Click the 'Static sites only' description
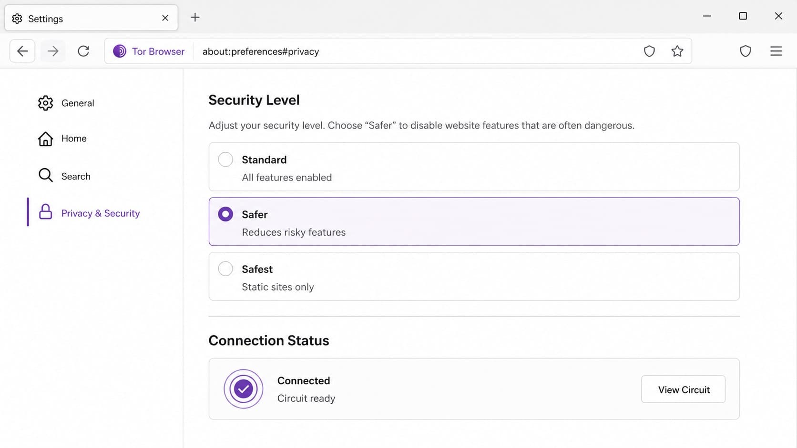Screen dimensions: 797x448 277,287
